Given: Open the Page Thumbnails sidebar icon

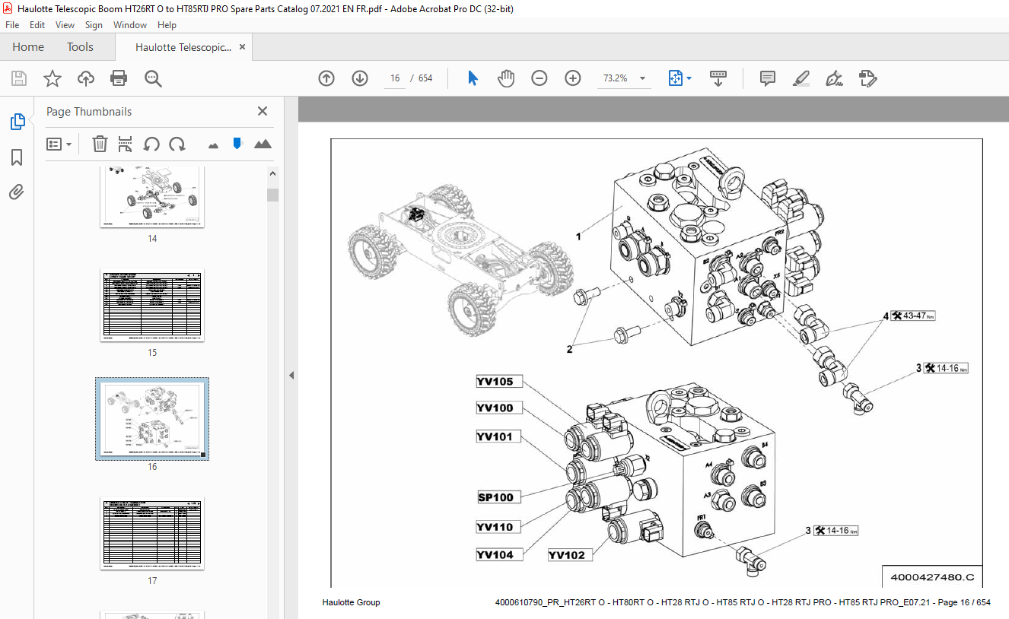Looking at the screenshot, I should coord(17,122).
